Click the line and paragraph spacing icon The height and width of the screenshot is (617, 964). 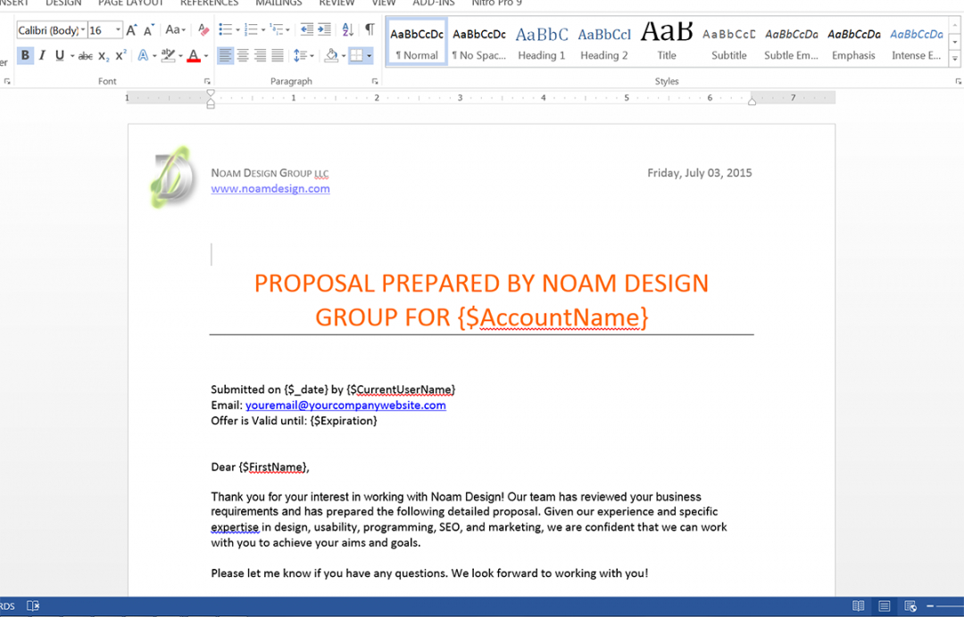300,56
